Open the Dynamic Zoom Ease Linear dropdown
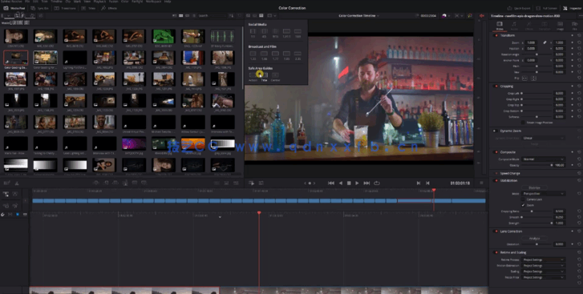 543,138
